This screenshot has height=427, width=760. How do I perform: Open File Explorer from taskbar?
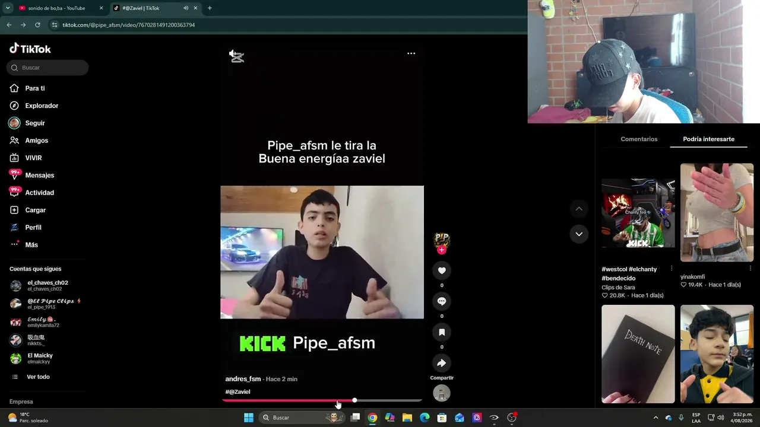(407, 418)
